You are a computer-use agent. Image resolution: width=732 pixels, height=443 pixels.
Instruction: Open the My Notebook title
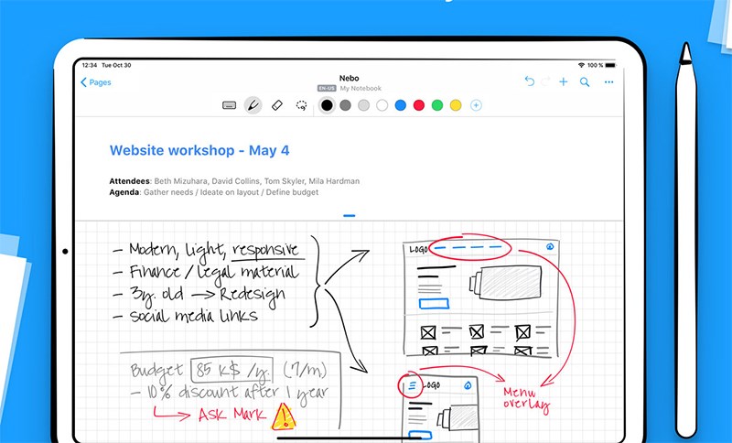(361, 88)
